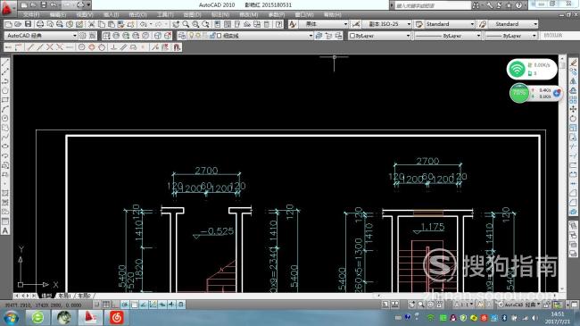Image resolution: width=580 pixels, height=326 pixels.
Task: Select the Zoom Realtime magnifier icon
Action: pyautogui.click(x=186, y=24)
